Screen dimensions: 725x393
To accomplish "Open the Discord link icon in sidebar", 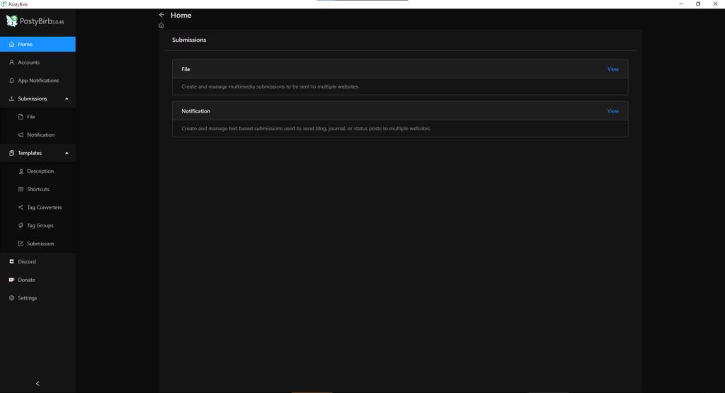I will [11, 262].
